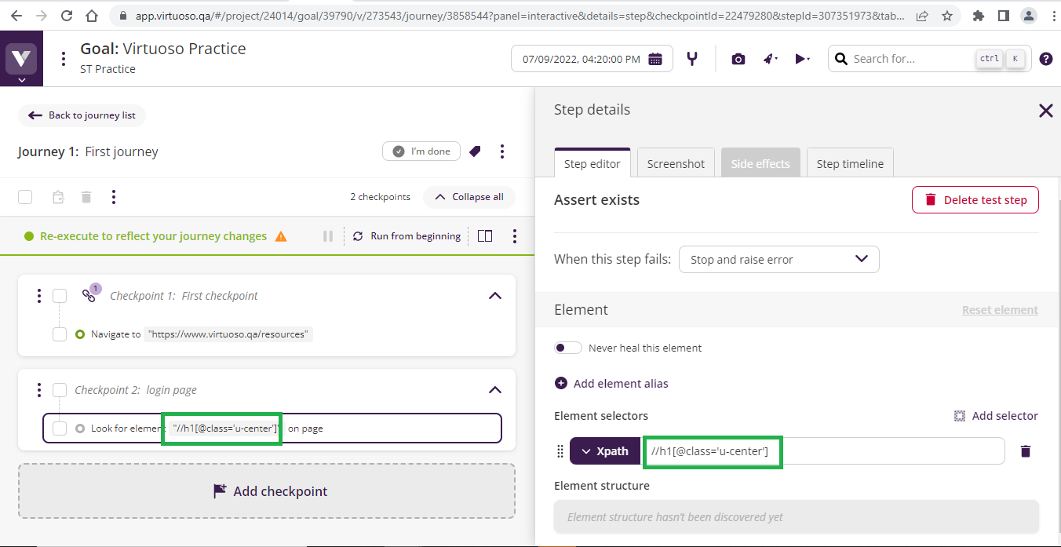Check the Navigate to step checkbox
The image size is (1061, 547).
point(60,334)
